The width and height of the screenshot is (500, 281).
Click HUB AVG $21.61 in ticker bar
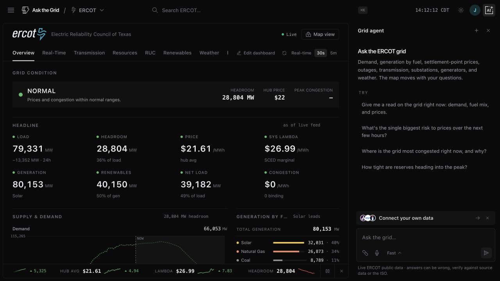coord(80,271)
